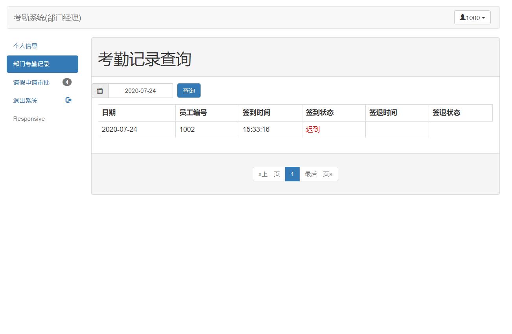Viewport: 512px width, 334px height.
Task: Click the logout icon next to 退出系统
Action: (68, 100)
